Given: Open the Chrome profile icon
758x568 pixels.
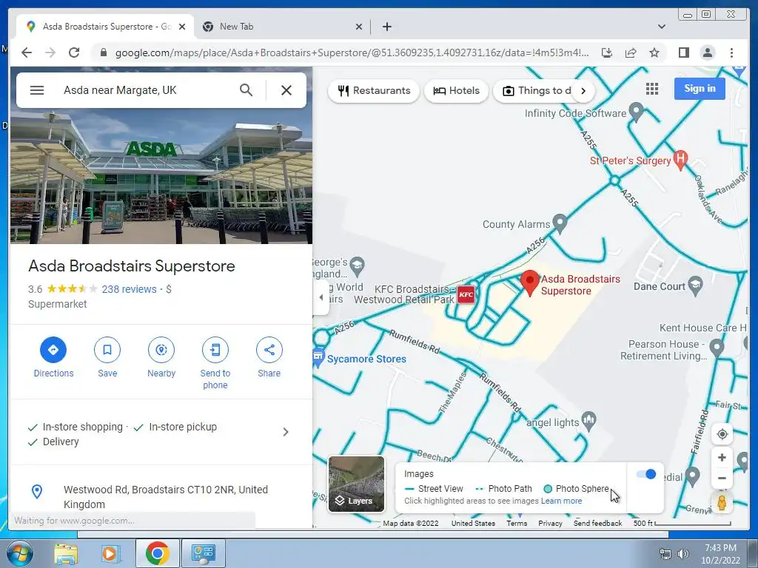Looking at the screenshot, I should (707, 53).
